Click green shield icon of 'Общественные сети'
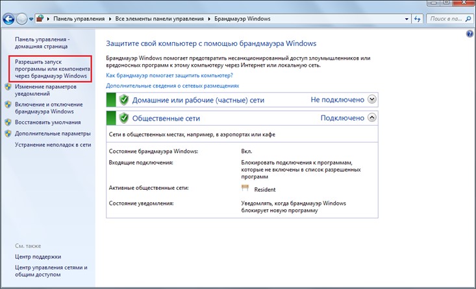476x289 pixels. [123, 118]
